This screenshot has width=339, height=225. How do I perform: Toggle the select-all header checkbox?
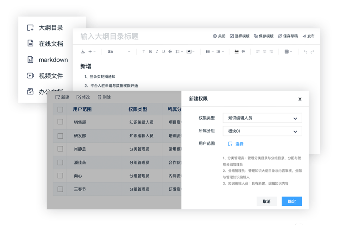(x=60, y=110)
